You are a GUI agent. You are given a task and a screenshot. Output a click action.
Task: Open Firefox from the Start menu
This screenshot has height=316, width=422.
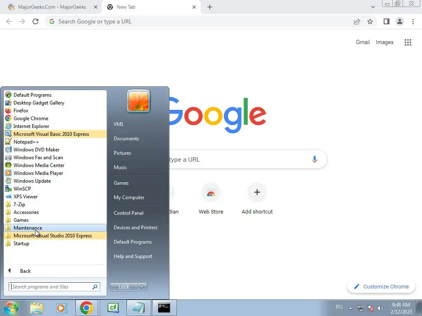(x=55, y=110)
